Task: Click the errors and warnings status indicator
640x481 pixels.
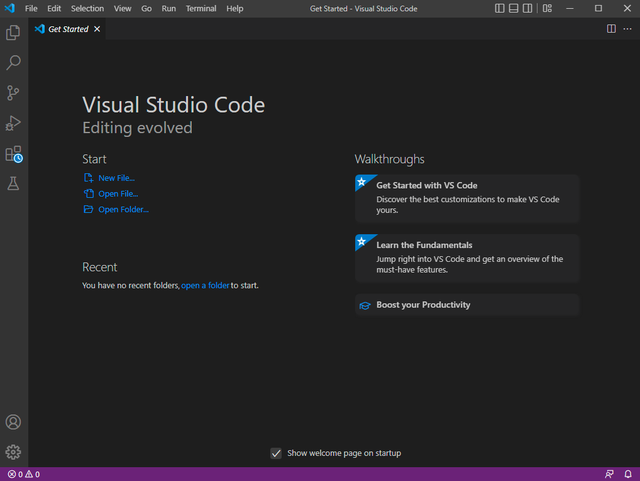Action: (x=24, y=474)
